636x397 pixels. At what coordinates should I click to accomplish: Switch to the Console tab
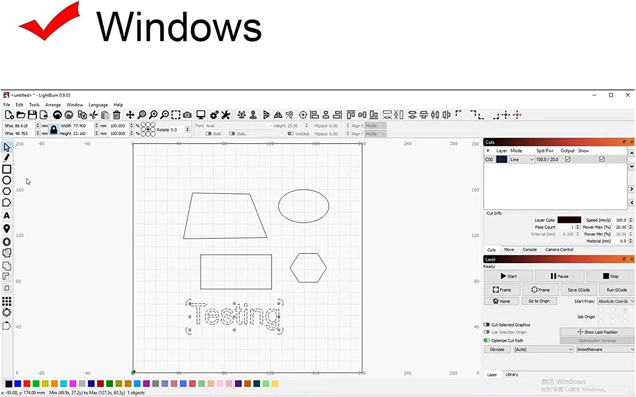click(x=530, y=250)
